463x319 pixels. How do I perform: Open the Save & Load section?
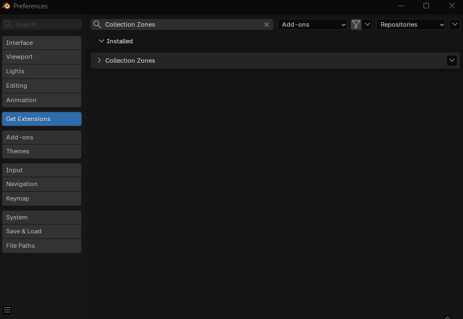click(x=42, y=231)
